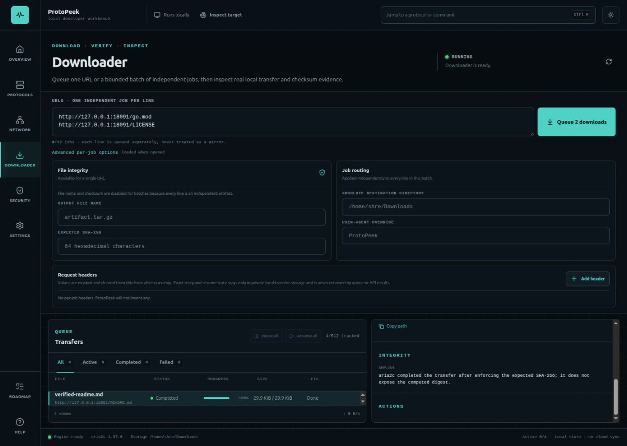The height and width of the screenshot is (446, 627).
Task: Click the Output file name field
Action: [x=191, y=217]
